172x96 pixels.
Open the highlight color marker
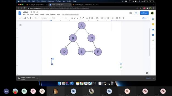[83, 18]
